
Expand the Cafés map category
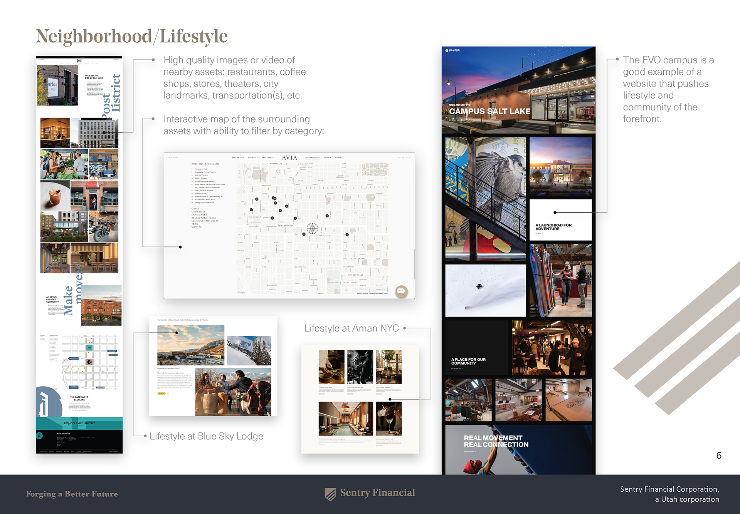(195, 209)
